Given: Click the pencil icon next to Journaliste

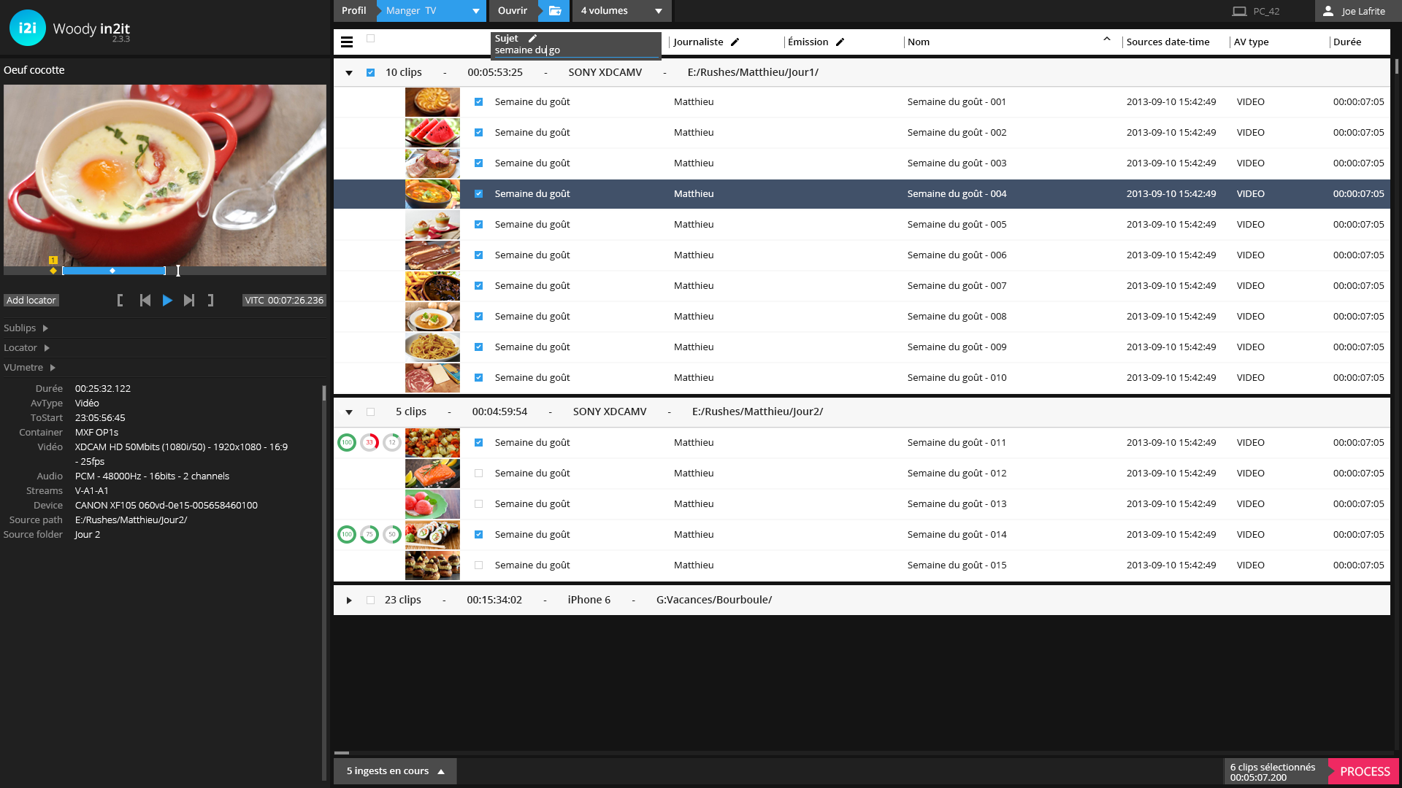Looking at the screenshot, I should (735, 42).
